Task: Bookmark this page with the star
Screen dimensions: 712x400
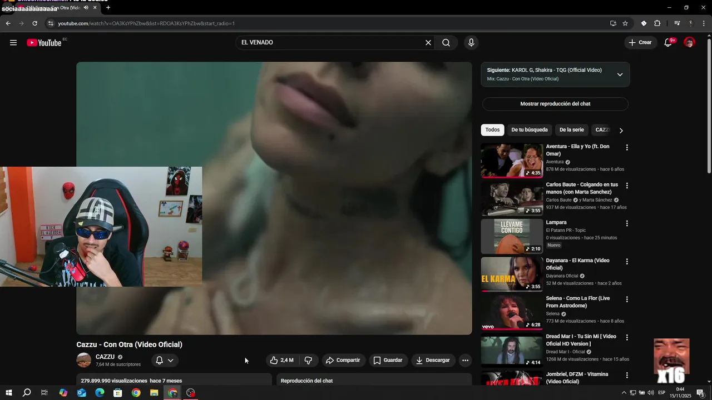Action: coord(625,23)
